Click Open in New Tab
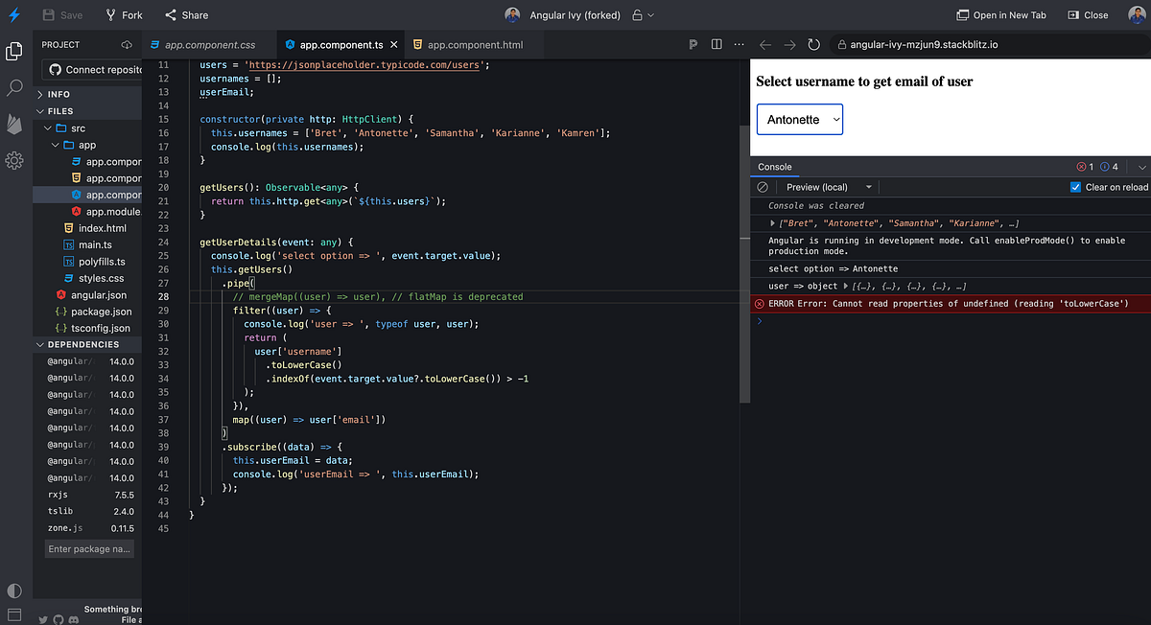Image resolution: width=1151 pixels, height=625 pixels. point(1001,15)
